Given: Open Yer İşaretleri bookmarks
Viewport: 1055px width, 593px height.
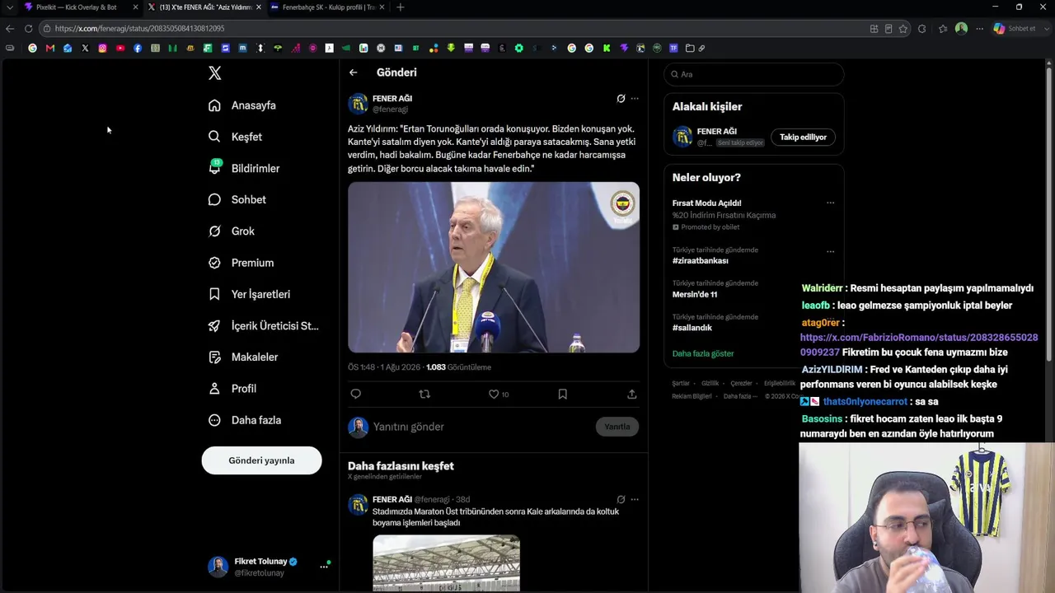Looking at the screenshot, I should [250, 294].
